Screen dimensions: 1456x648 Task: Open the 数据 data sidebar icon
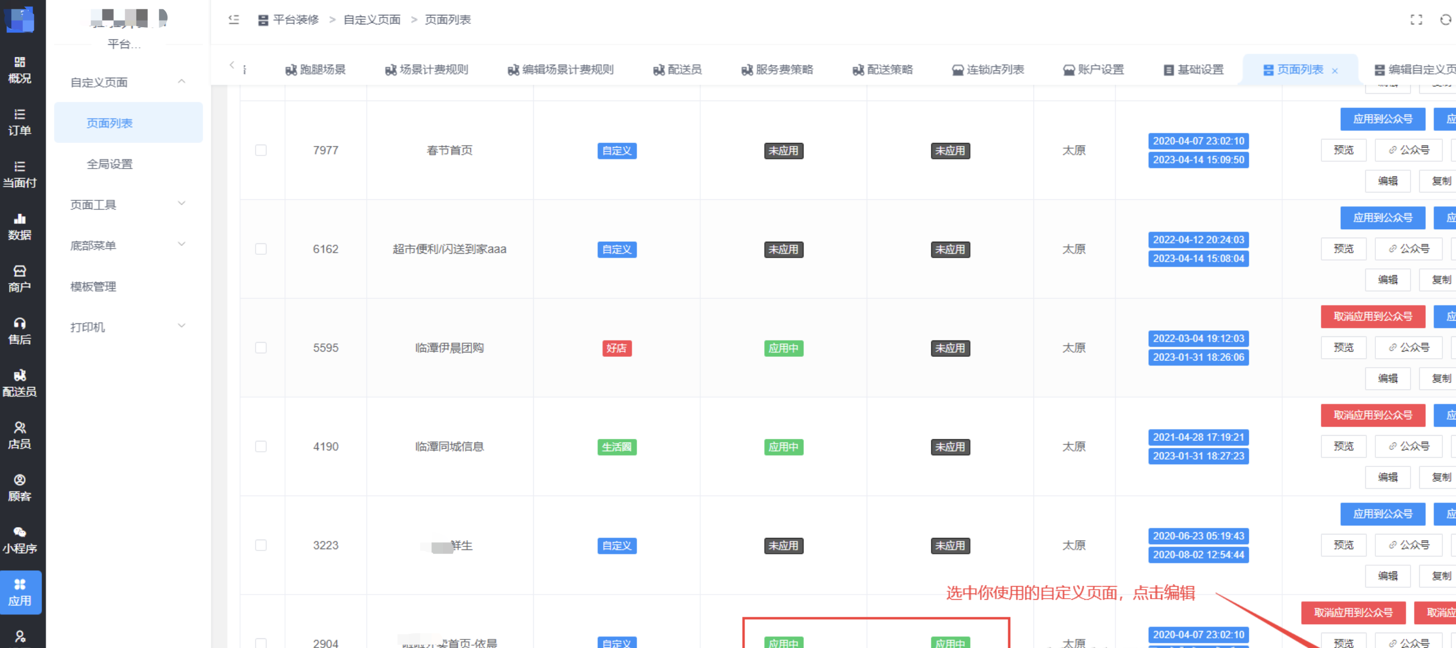(x=19, y=226)
